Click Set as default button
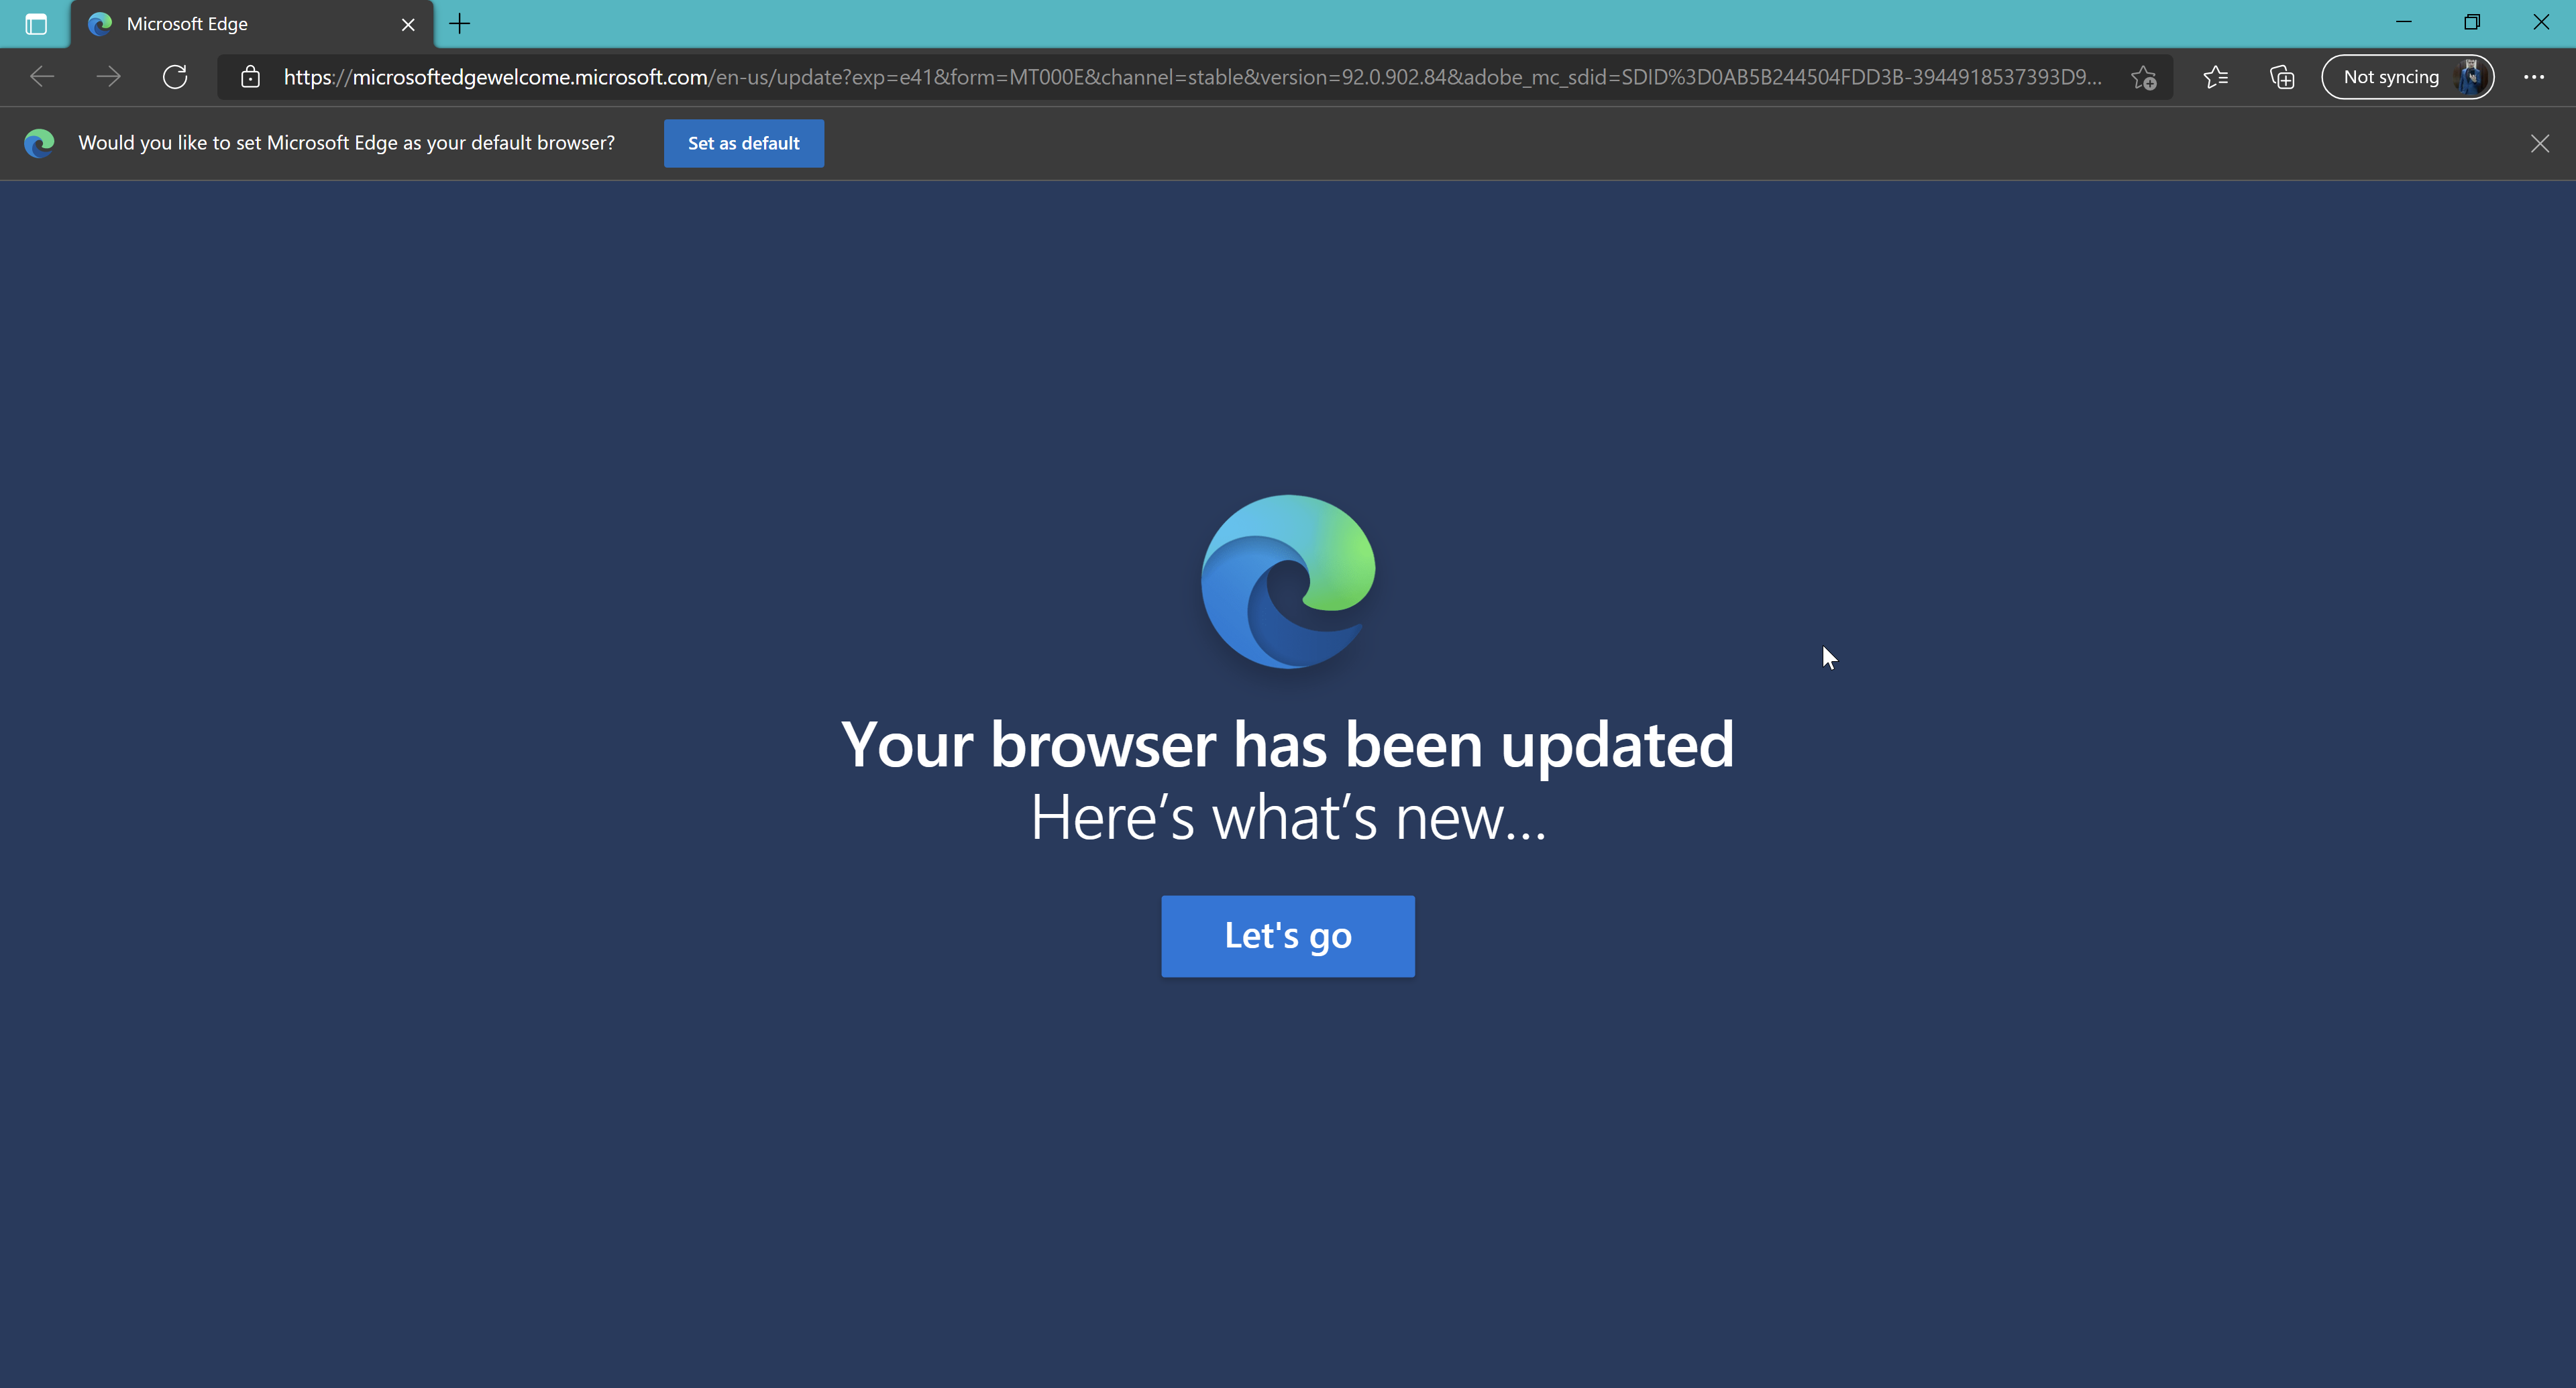Image resolution: width=2576 pixels, height=1388 pixels. (x=744, y=143)
